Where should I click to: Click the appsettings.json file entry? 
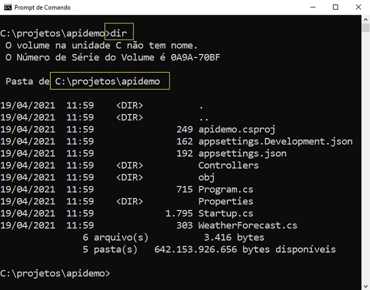click(x=242, y=153)
